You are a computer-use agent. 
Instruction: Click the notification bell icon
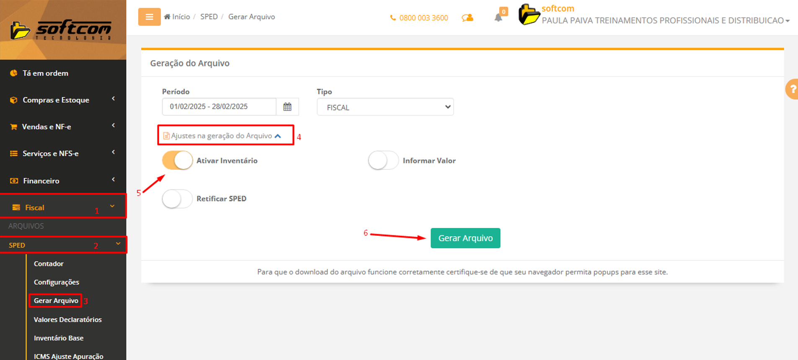point(498,18)
